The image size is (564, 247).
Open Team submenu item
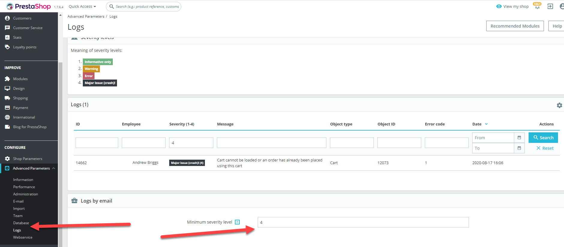18,216
